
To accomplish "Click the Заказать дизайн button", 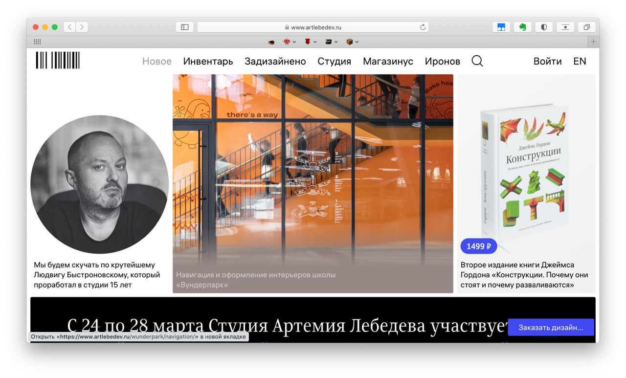I will 551,328.
